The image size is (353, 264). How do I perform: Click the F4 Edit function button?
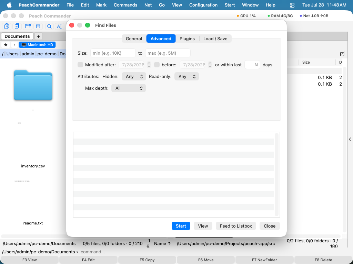pyautogui.click(x=88, y=260)
